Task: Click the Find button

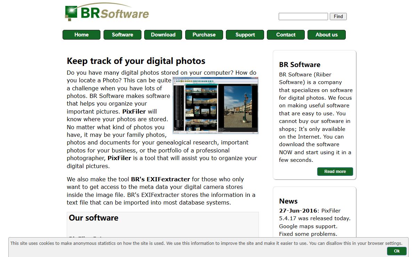Action: coord(338,16)
